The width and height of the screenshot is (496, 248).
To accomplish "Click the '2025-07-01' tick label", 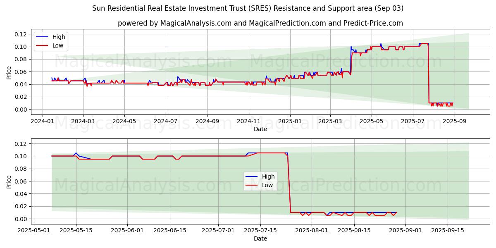I will coord(219,230).
